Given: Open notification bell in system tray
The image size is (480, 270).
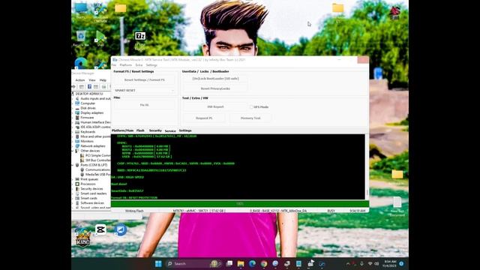Looking at the screenshot, I should (401, 263).
